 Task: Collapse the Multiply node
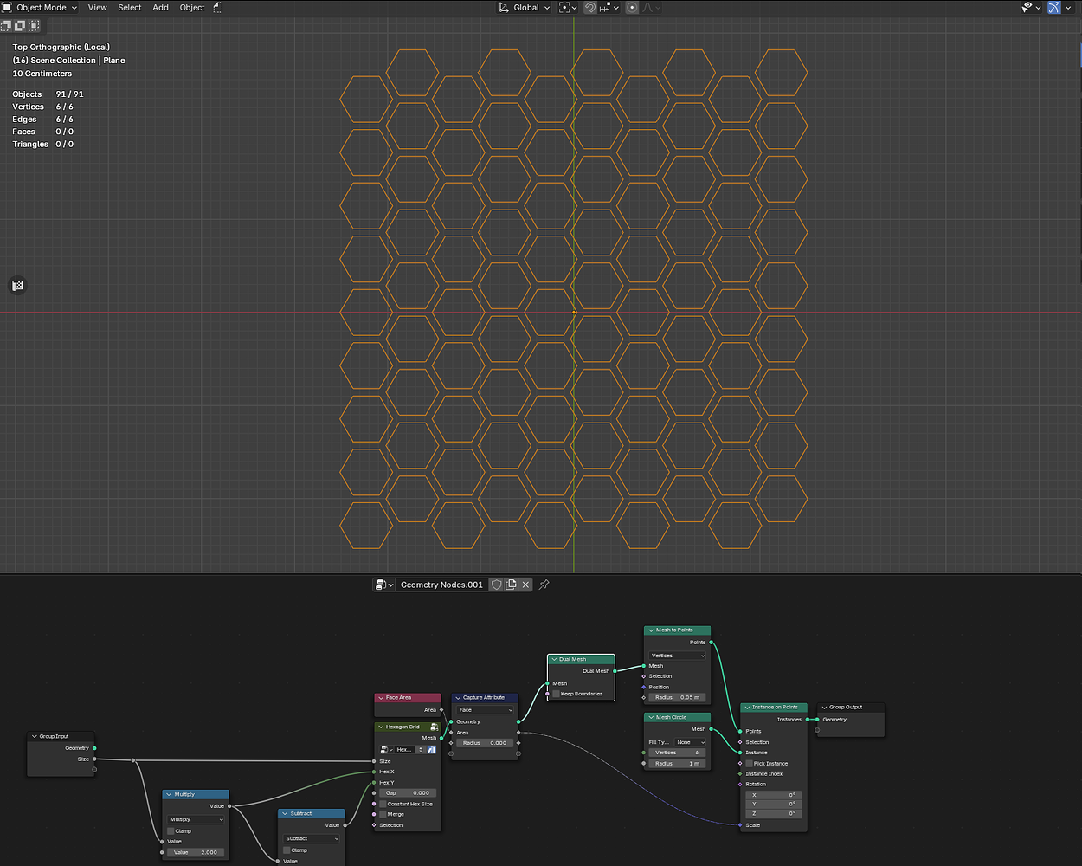point(170,794)
